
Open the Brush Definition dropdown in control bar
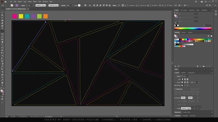[59, 5]
